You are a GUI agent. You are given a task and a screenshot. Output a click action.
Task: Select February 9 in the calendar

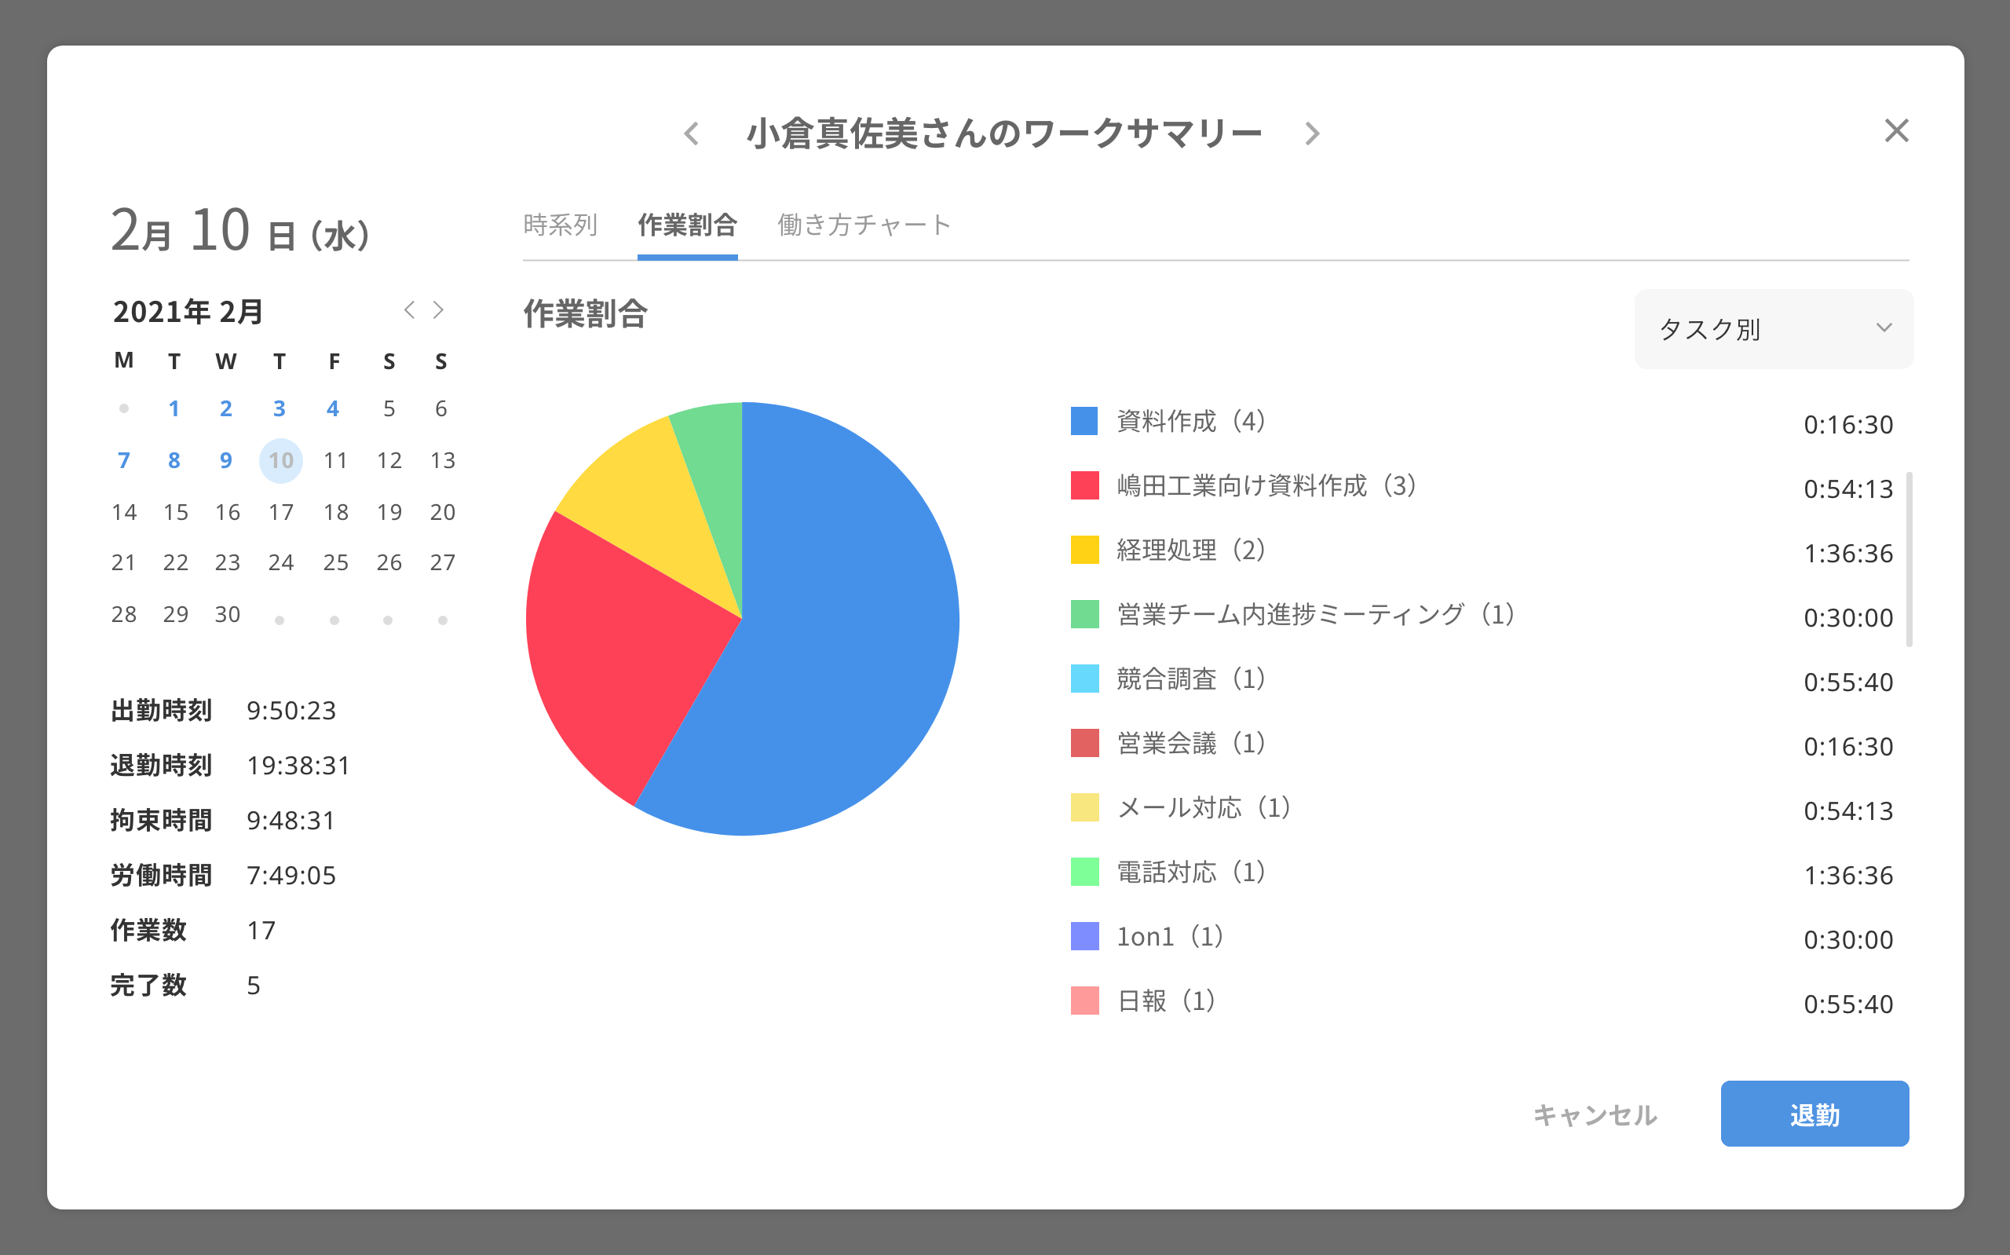[x=225, y=461]
